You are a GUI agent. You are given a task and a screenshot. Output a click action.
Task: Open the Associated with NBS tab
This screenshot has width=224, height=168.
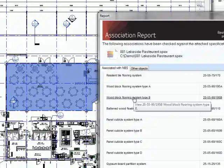click(115, 68)
